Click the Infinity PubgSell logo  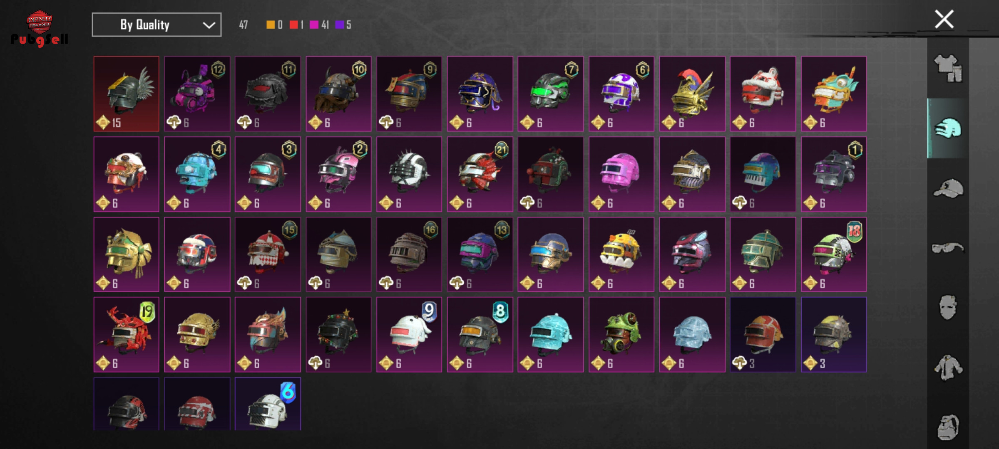(x=39, y=28)
